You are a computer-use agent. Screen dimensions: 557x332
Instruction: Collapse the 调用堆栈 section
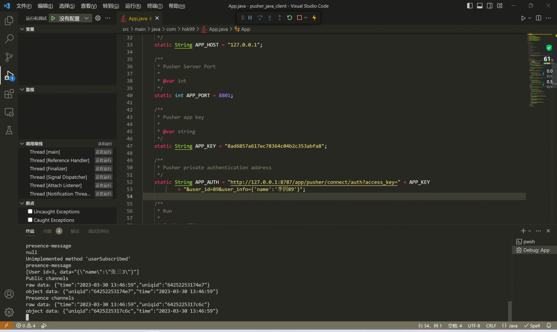[x=22, y=144]
